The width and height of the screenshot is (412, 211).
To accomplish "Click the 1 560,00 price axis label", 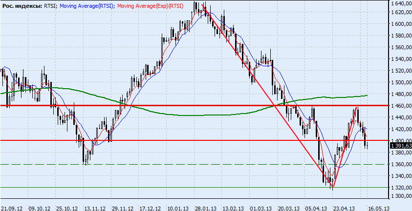I will point(401,47).
